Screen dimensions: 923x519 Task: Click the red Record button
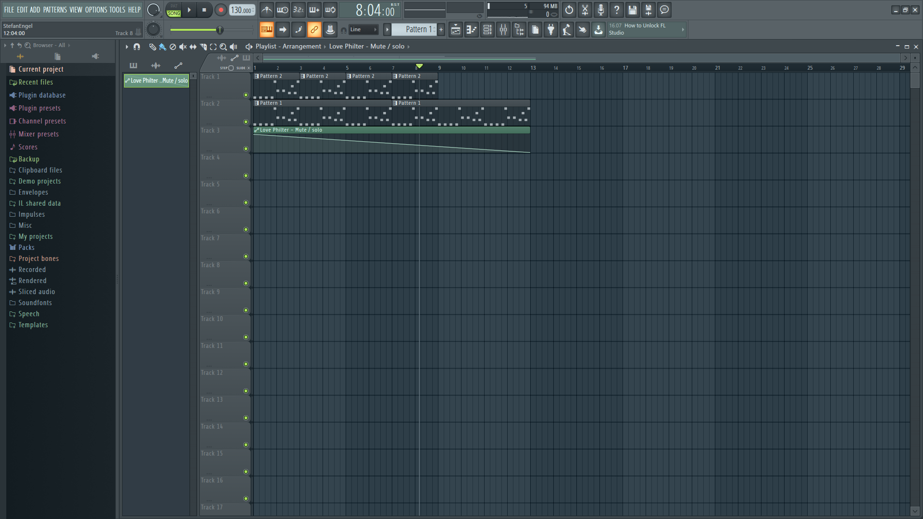tap(221, 10)
